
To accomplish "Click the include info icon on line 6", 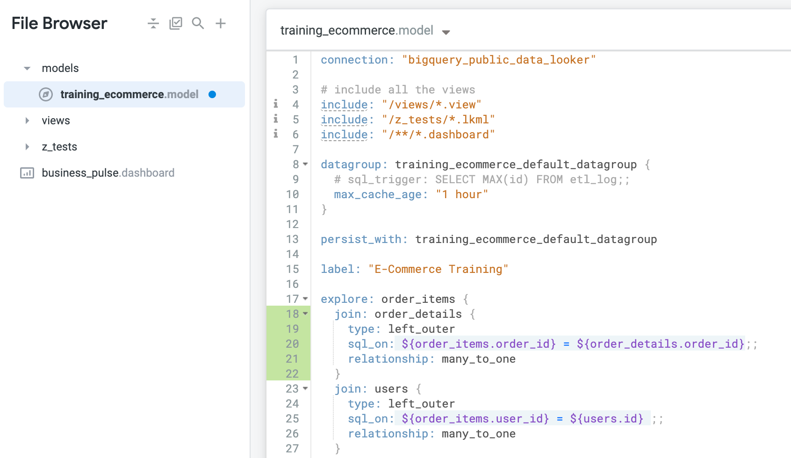I will coord(275,135).
